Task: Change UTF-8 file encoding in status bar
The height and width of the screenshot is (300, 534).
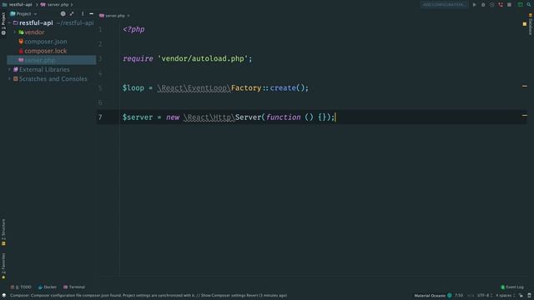Action: pos(484,296)
